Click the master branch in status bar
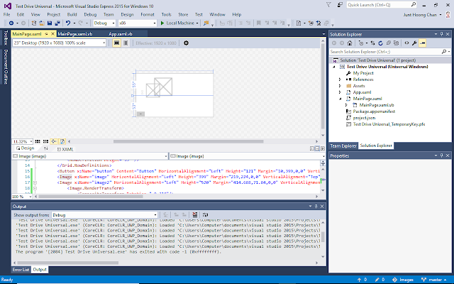The width and height of the screenshot is (454, 284). (x=434, y=280)
